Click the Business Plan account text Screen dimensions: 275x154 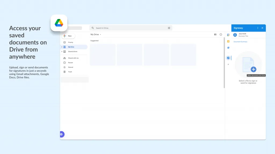tap(243, 36)
